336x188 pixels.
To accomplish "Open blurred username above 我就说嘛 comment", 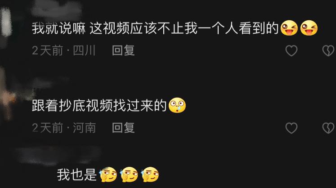I will click(x=57, y=9).
